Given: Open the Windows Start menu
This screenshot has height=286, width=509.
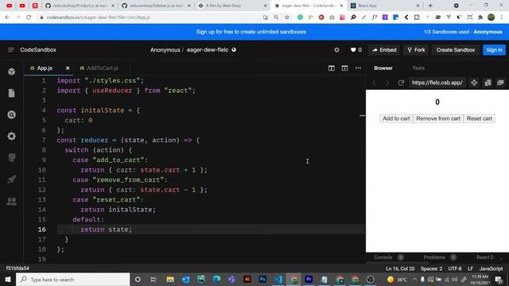Looking at the screenshot, I should tap(8, 279).
